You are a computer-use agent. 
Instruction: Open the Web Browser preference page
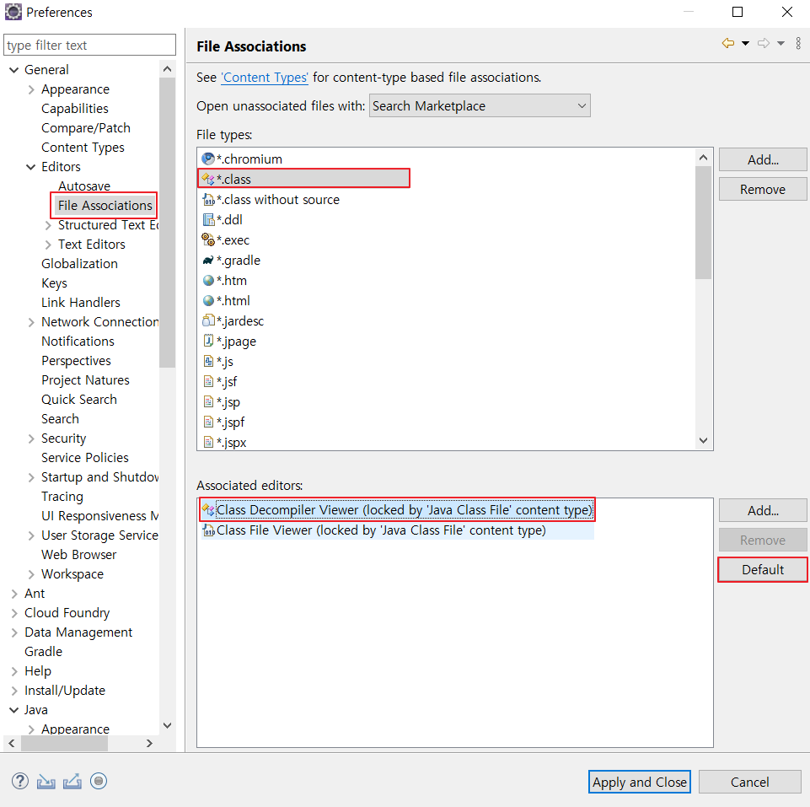(78, 555)
